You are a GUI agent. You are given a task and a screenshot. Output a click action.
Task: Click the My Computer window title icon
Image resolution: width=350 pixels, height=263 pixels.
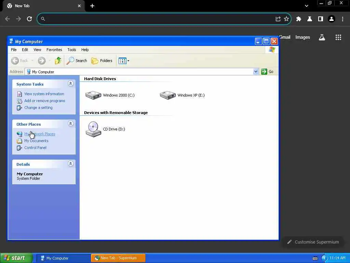pyautogui.click(x=11, y=41)
